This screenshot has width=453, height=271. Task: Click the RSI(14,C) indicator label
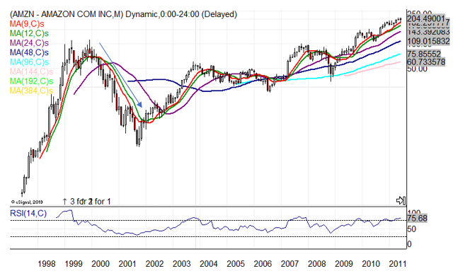click(x=28, y=214)
